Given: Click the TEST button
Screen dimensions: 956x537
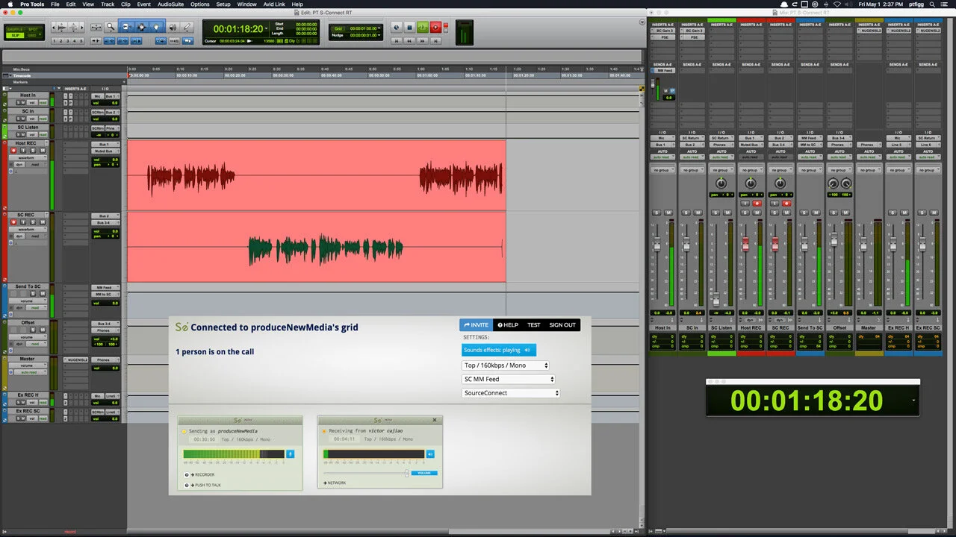Looking at the screenshot, I should click(534, 325).
